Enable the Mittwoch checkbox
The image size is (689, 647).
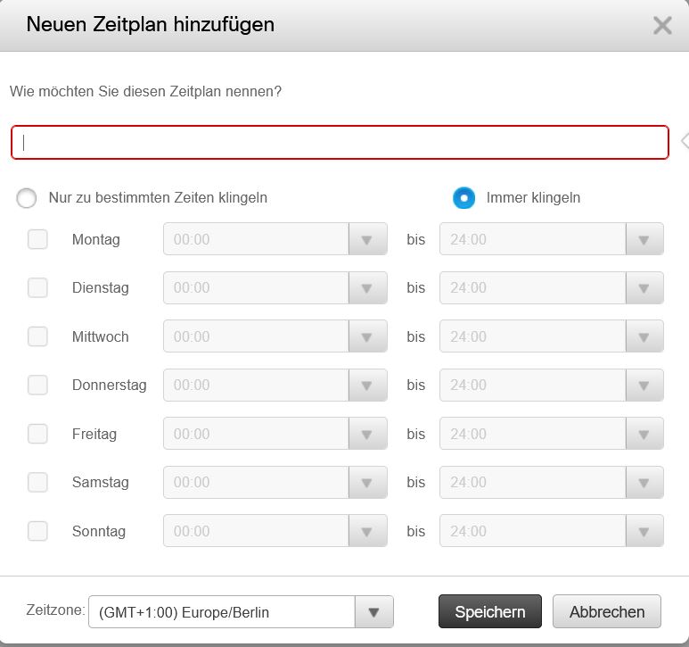tap(37, 336)
